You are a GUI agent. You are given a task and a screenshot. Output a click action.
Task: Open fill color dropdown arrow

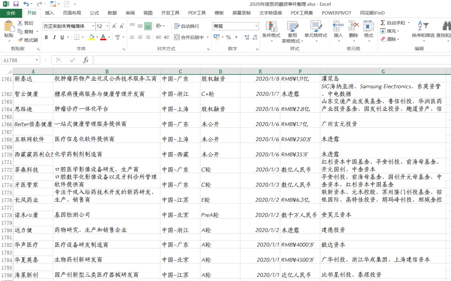97,37
